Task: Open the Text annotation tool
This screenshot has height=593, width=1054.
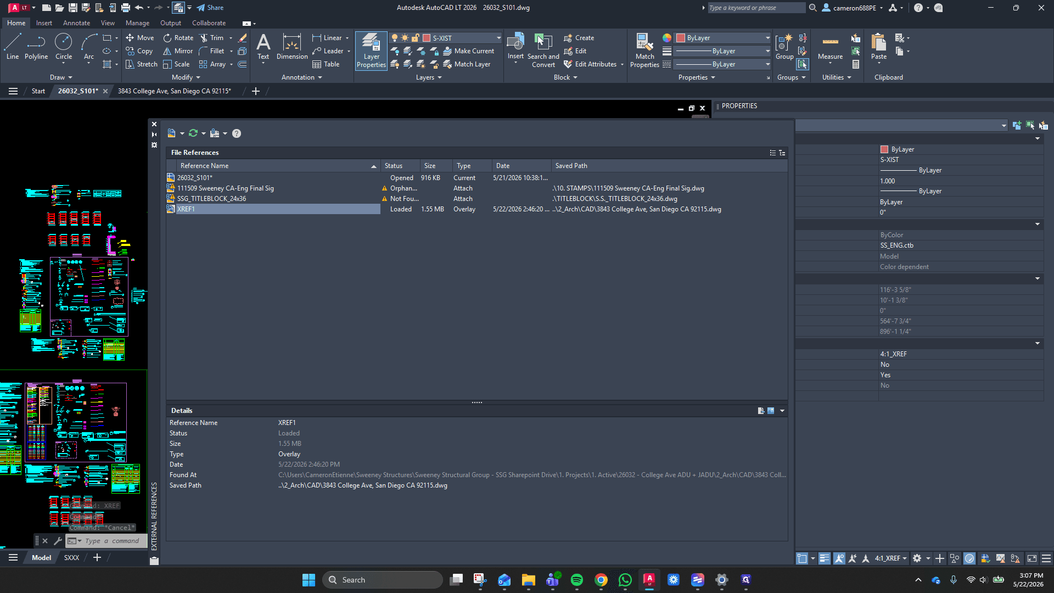Action: pos(263,47)
